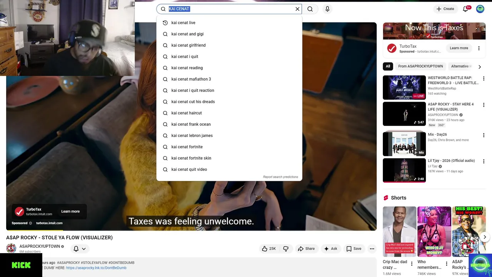Viewport: 492px width, 277px height.
Task: Open options for 'STAY HERE 4 LIFE' video
Action: (484, 105)
